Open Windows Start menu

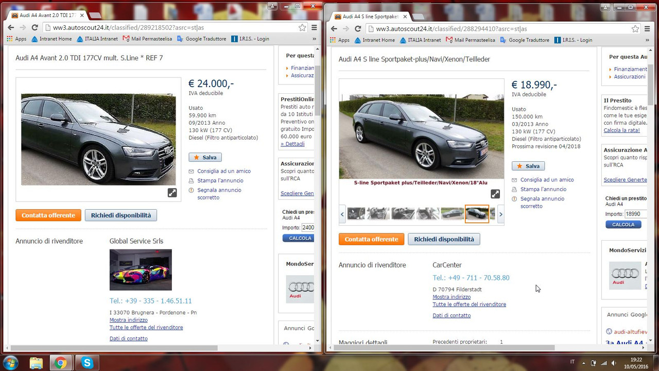pos(10,363)
